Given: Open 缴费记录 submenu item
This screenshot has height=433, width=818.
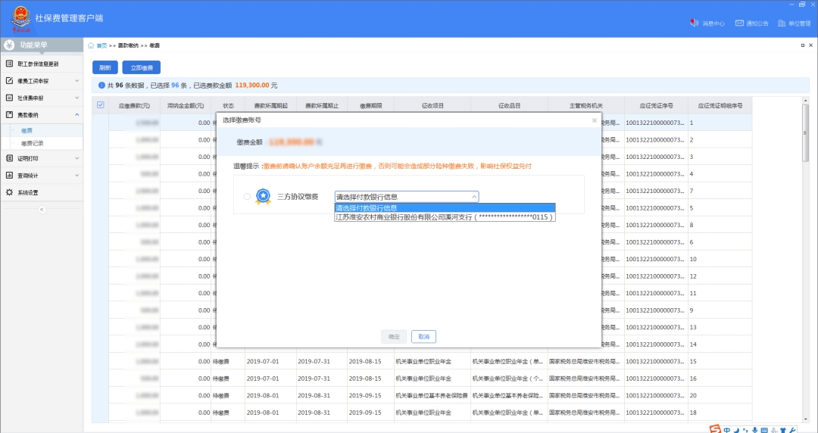Looking at the screenshot, I should (32, 143).
